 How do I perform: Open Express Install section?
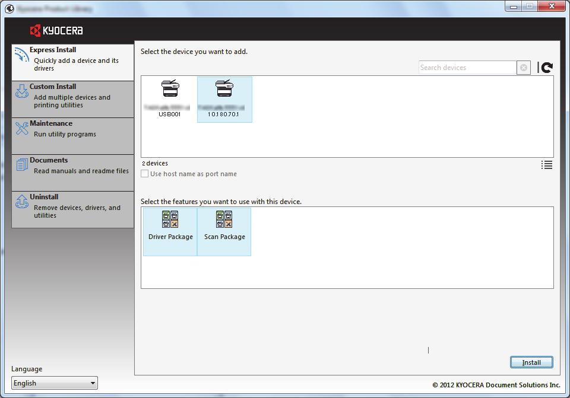tap(72, 62)
